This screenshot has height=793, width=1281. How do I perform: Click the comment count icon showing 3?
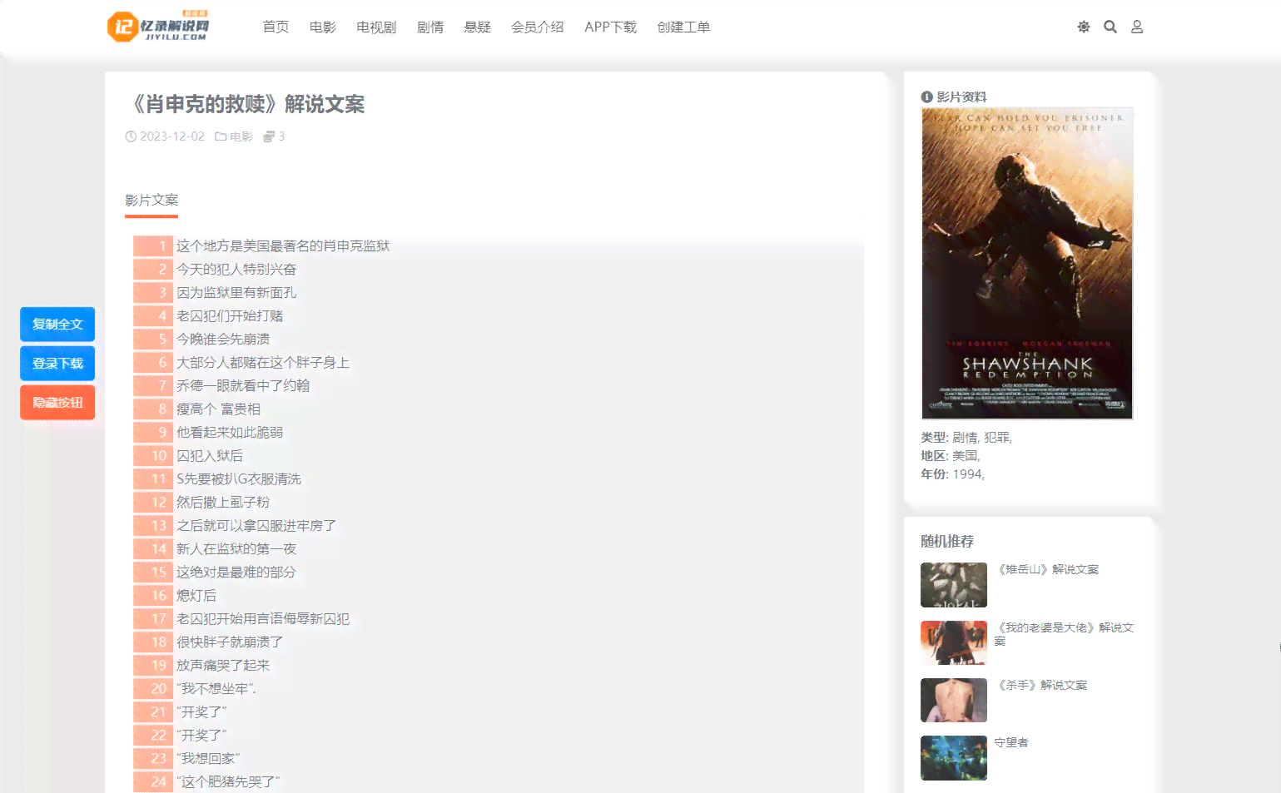tap(269, 136)
